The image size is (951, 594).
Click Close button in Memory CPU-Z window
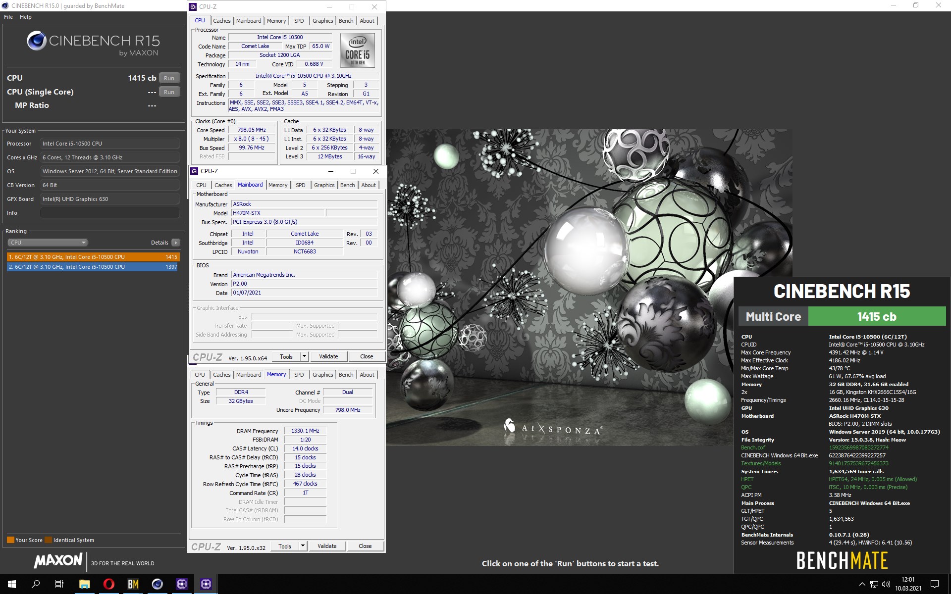365,546
